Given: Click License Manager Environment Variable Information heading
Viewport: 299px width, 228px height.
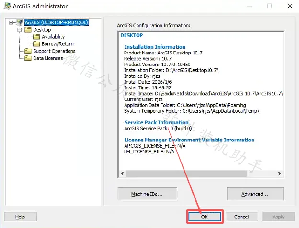Looking at the screenshot, I should point(189,140).
